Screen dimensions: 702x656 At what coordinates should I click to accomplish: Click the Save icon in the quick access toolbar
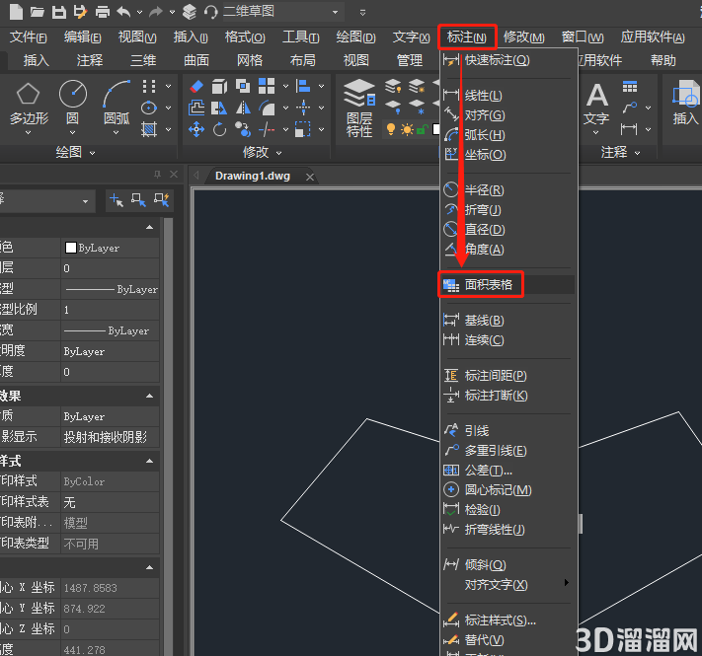pyautogui.click(x=58, y=12)
